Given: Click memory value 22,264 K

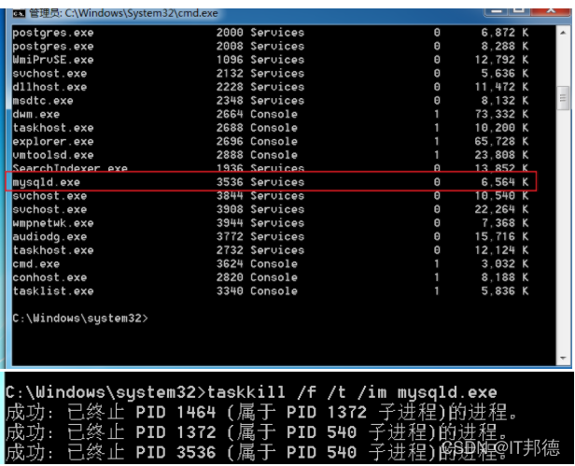Looking at the screenshot, I should click(x=501, y=209).
